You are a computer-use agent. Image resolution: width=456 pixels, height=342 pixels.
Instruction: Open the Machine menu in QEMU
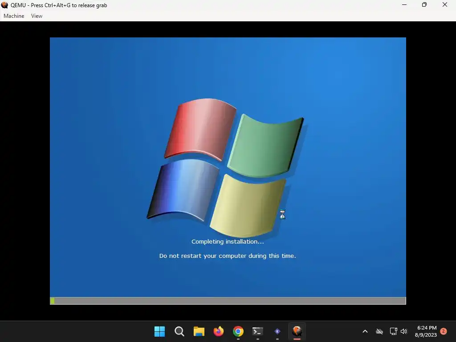(14, 16)
